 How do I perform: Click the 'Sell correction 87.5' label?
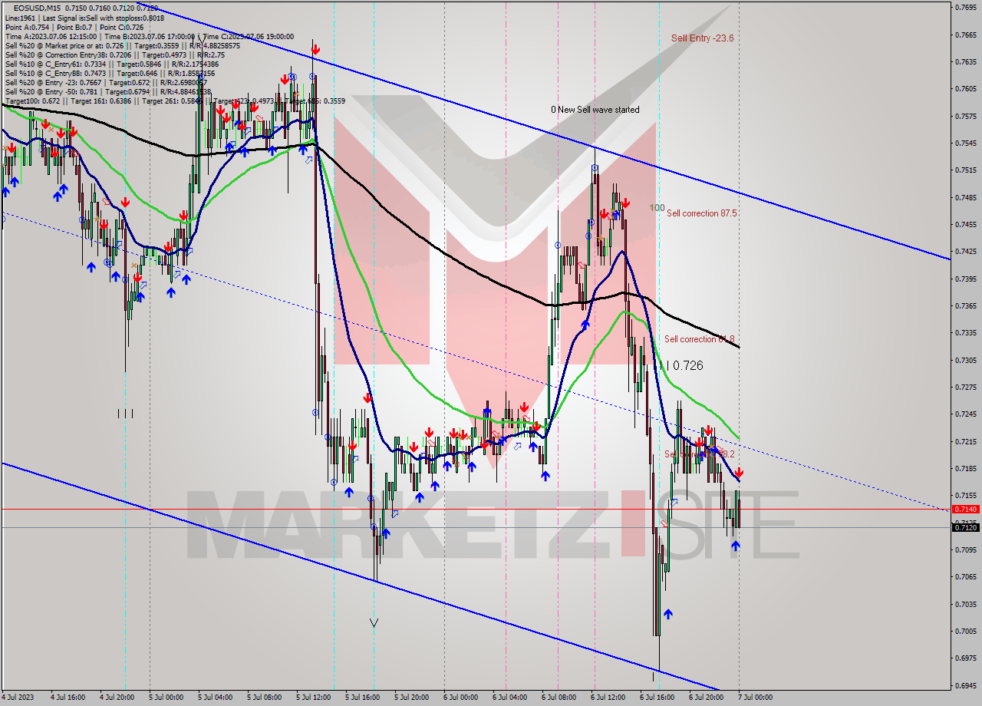click(702, 213)
